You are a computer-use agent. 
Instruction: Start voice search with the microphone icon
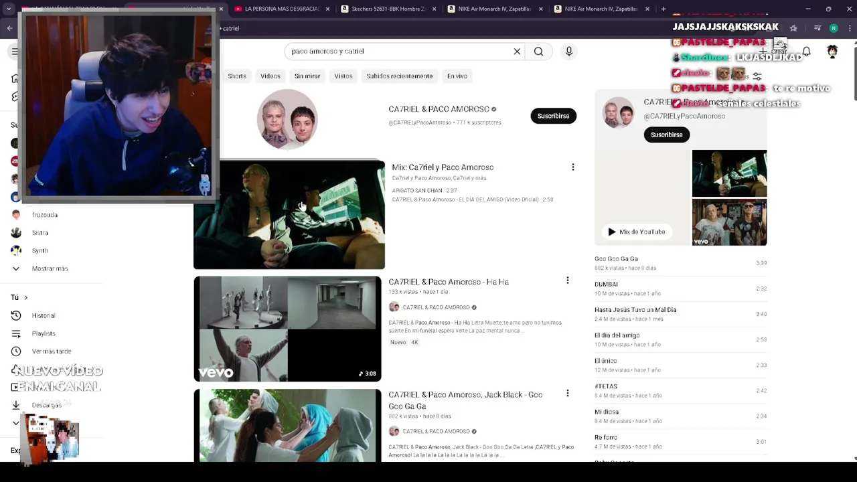coord(569,52)
